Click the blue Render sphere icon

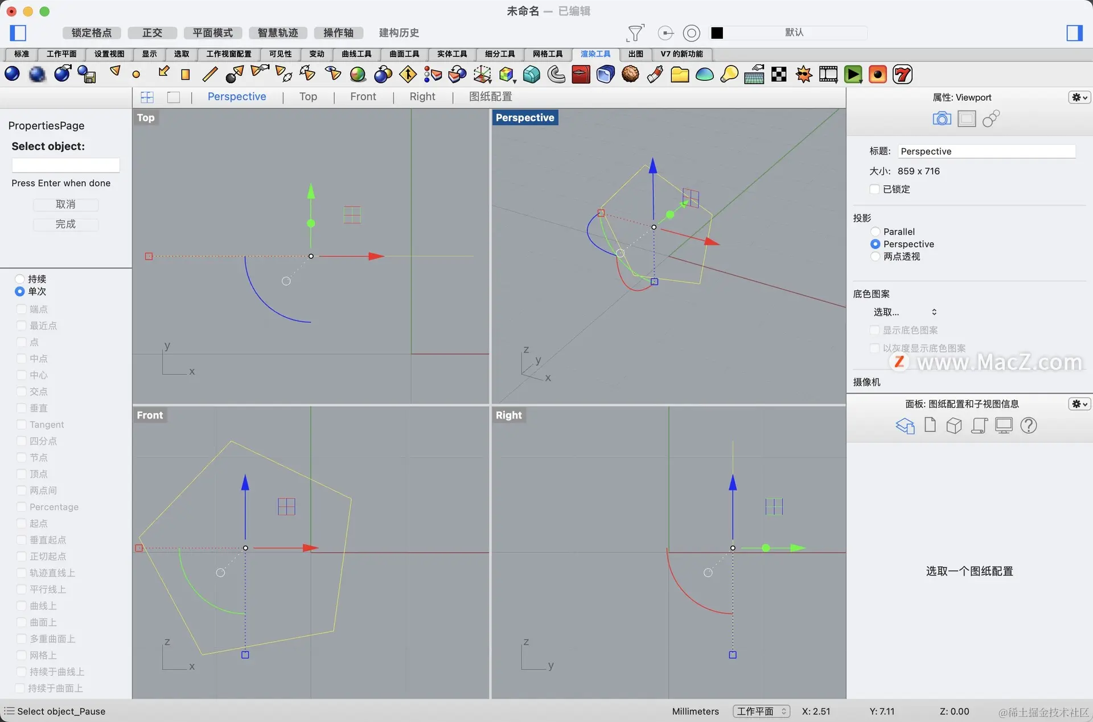[x=12, y=74]
